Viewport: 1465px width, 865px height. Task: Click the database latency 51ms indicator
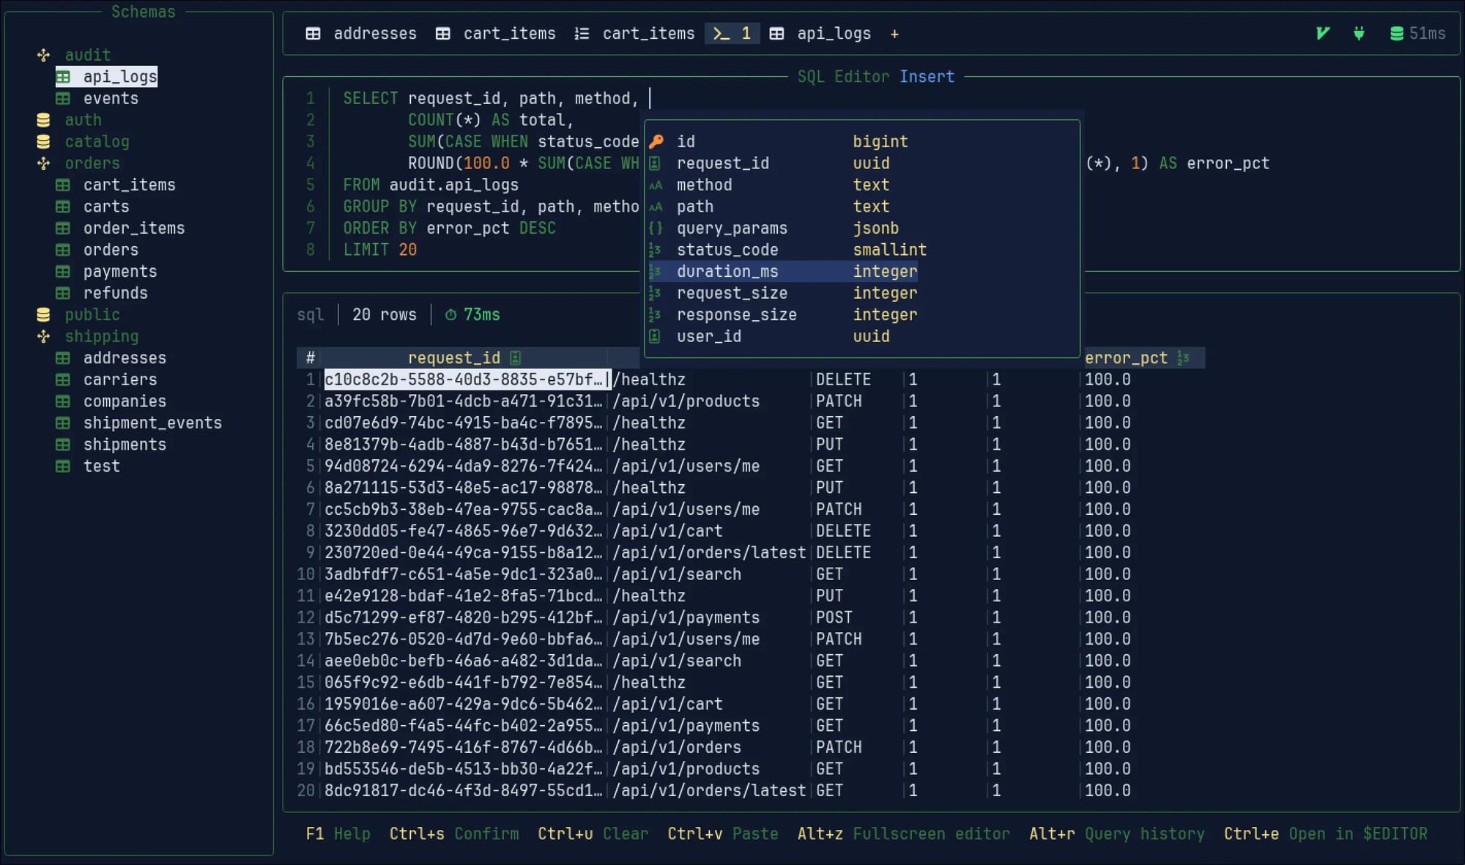point(1418,34)
